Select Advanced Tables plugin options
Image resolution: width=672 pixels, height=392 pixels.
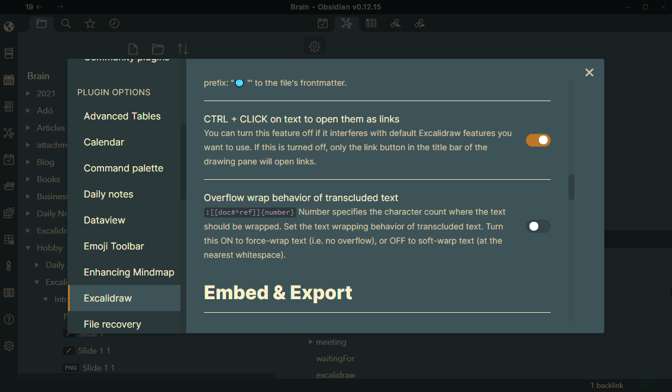tap(124, 116)
